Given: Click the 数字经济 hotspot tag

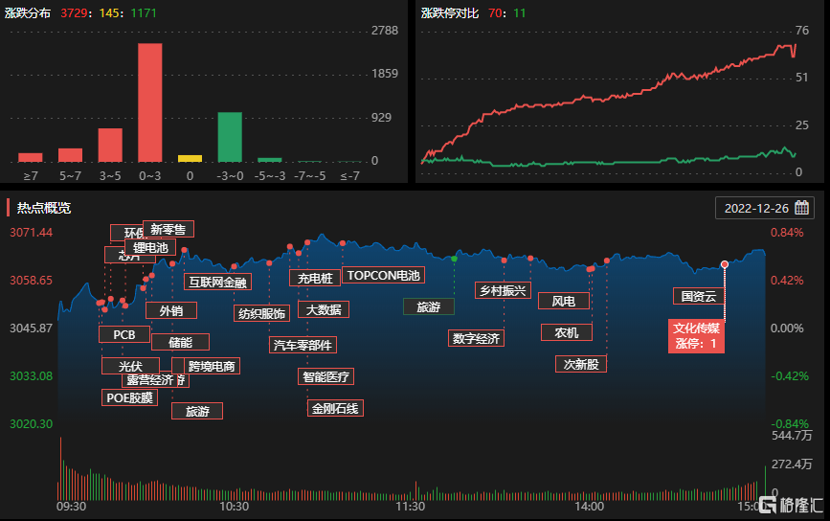Looking at the screenshot, I should coord(476,338).
